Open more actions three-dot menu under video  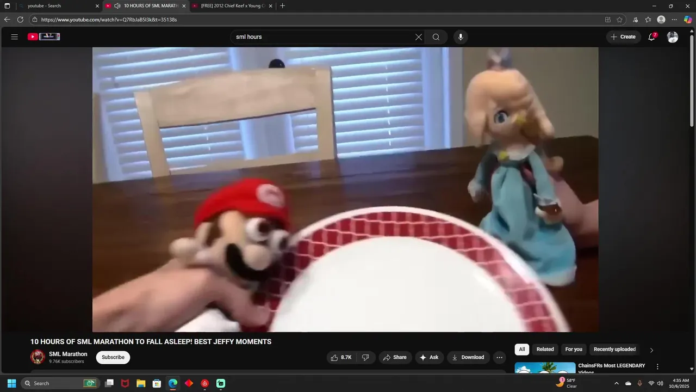(499, 357)
